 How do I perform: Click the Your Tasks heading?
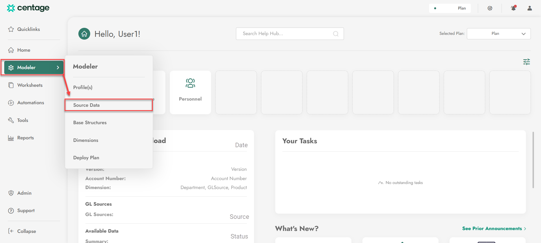300,141
